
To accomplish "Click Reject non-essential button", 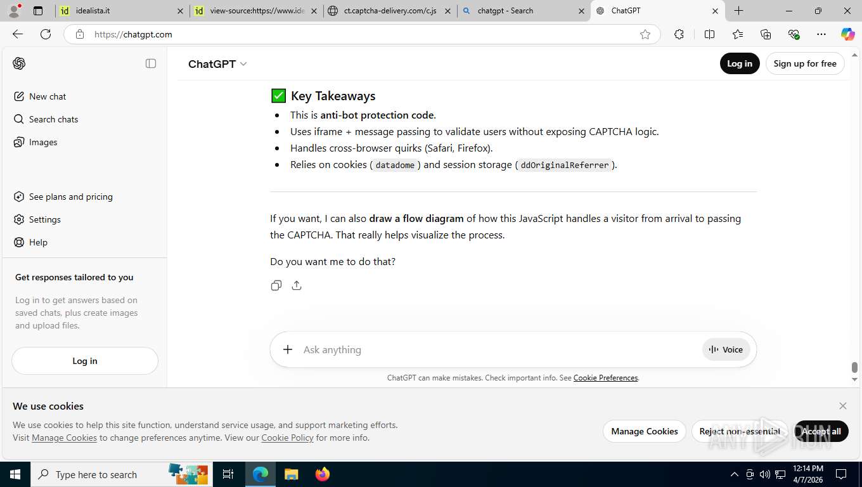I will click(740, 431).
